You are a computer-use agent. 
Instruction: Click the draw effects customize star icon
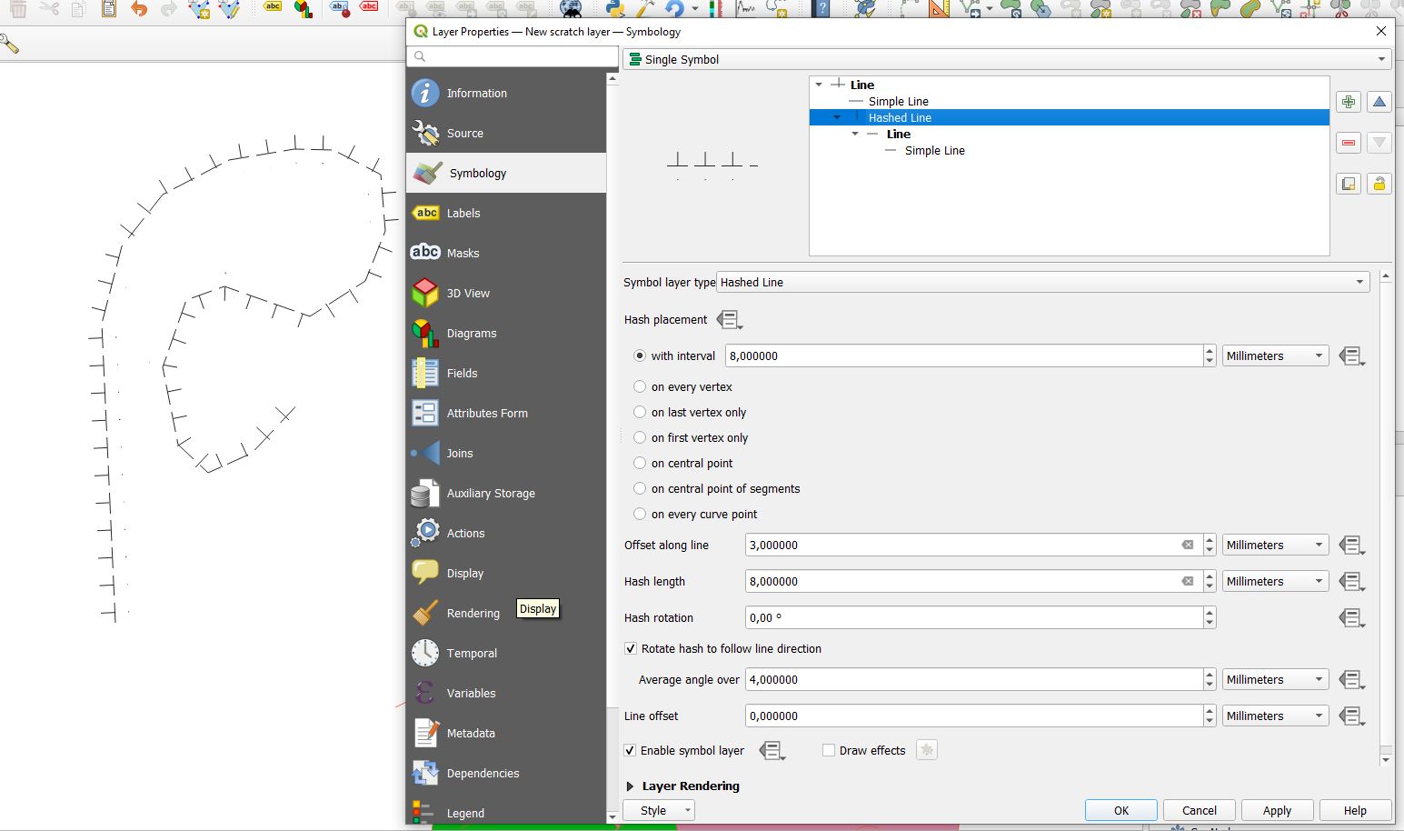[926, 750]
